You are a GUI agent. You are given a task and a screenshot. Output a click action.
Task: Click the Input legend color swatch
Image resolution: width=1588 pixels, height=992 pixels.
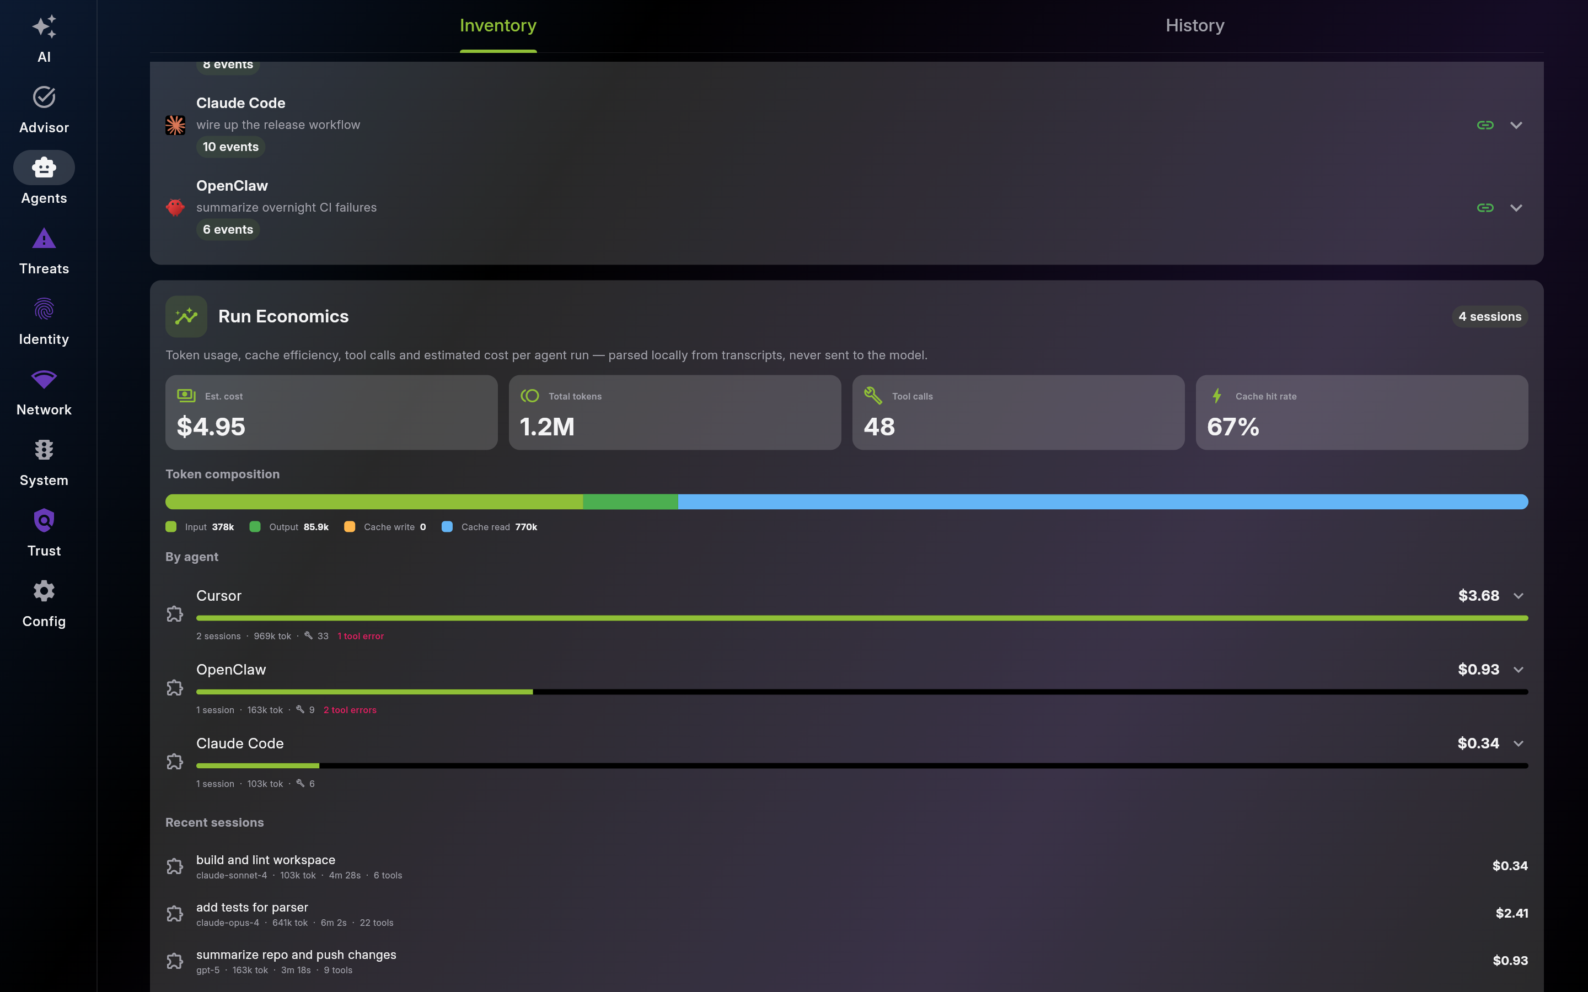171,526
